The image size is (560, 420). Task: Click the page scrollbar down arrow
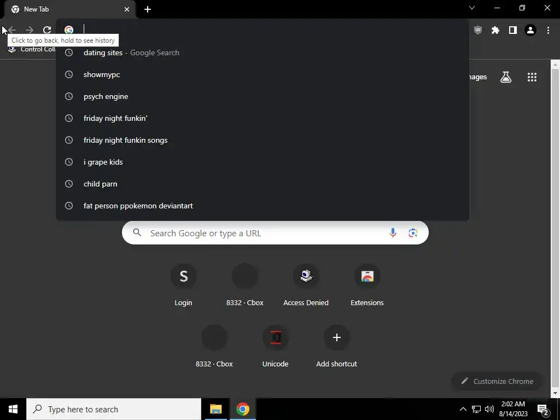point(556,393)
